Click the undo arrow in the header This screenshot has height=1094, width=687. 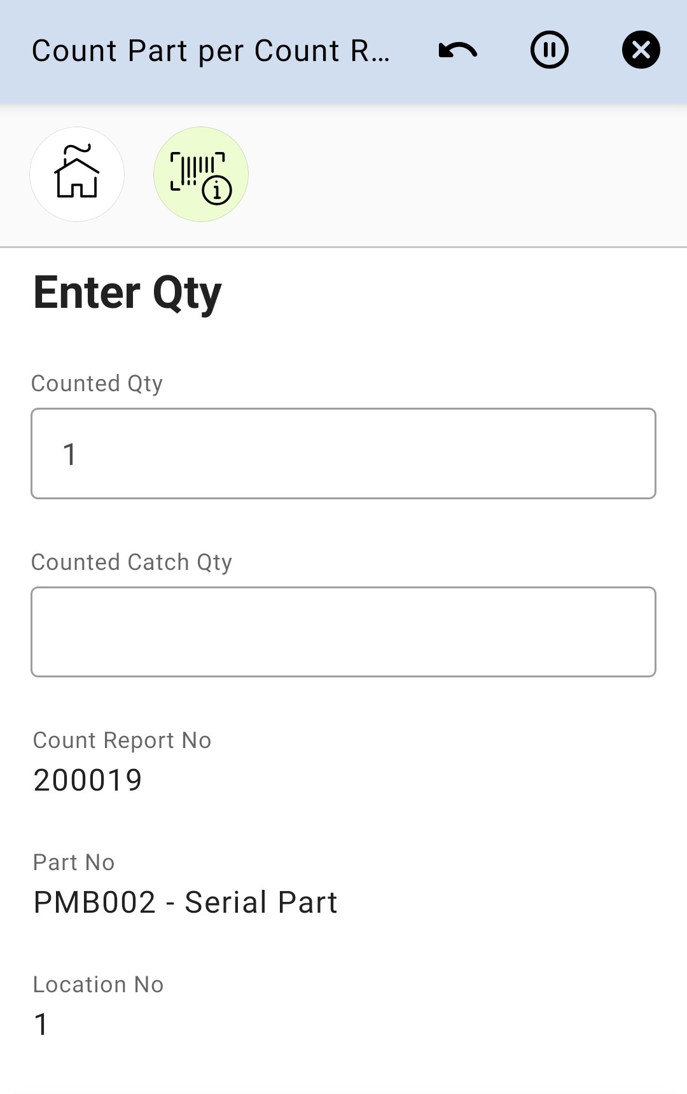458,50
